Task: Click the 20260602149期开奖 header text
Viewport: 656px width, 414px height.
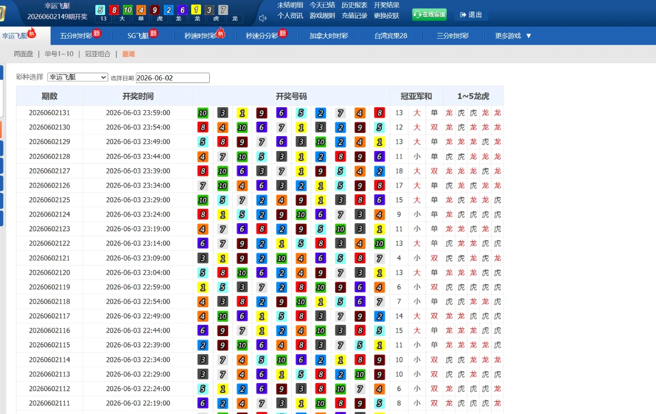Action: (57, 16)
